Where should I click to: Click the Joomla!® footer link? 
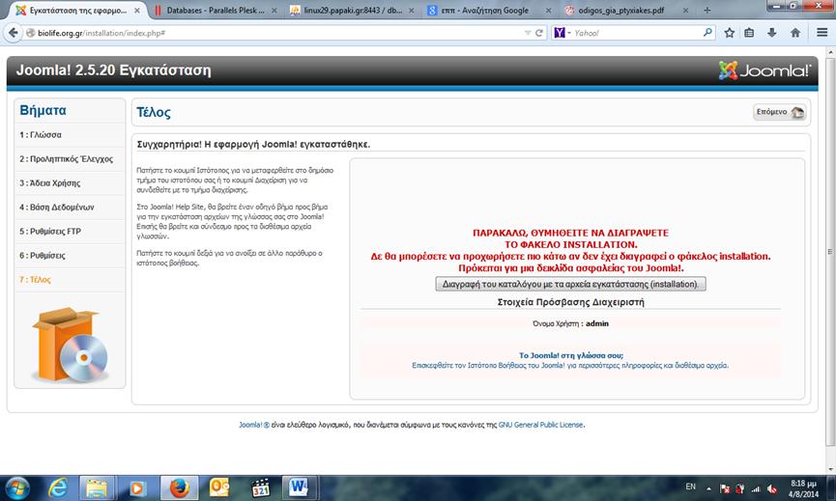coord(254,425)
